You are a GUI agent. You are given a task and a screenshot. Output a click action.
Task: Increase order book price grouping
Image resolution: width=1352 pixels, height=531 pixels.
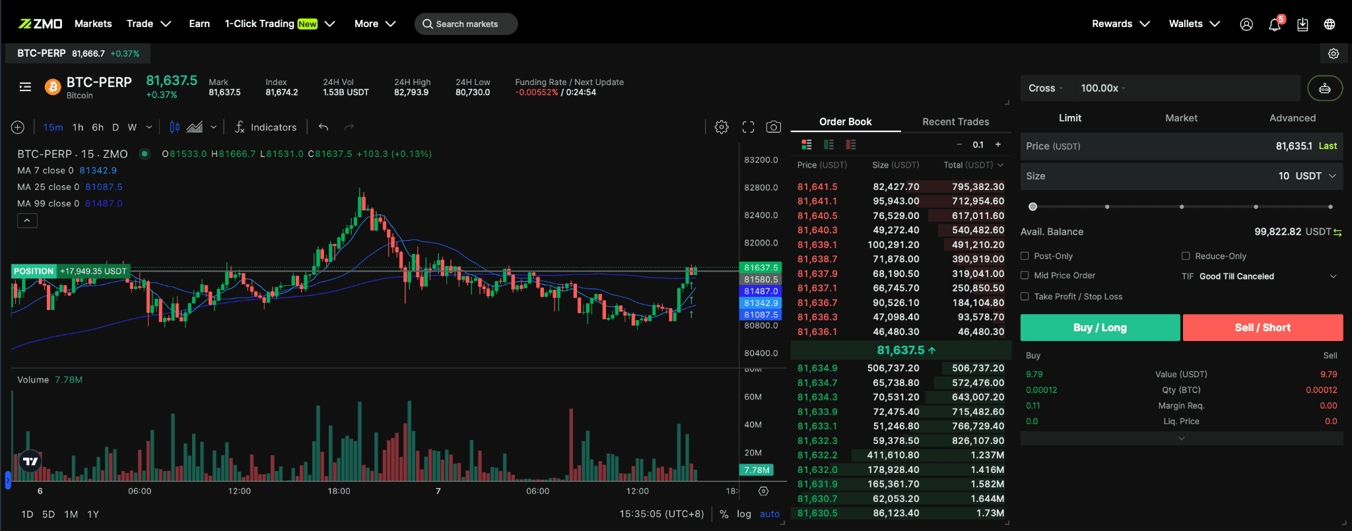(998, 144)
